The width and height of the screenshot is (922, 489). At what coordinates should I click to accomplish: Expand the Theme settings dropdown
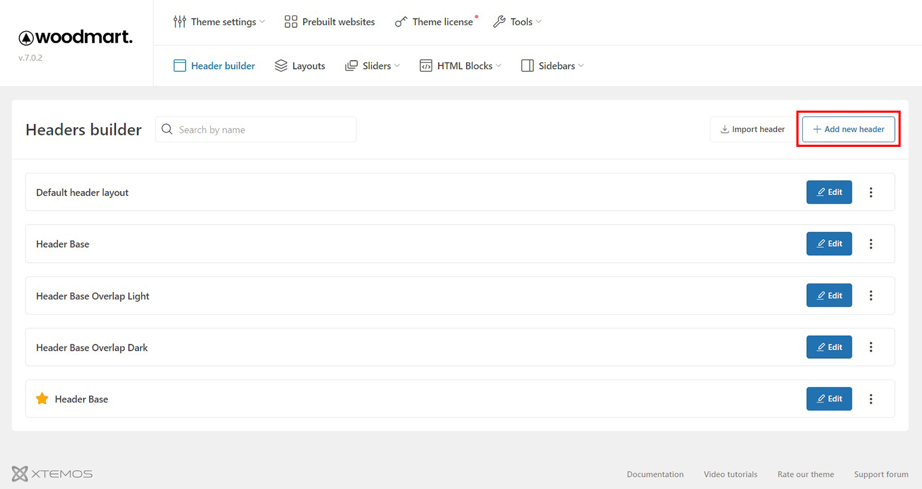pos(219,22)
